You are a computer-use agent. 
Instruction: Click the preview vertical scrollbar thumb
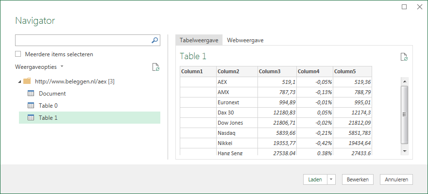404,114
